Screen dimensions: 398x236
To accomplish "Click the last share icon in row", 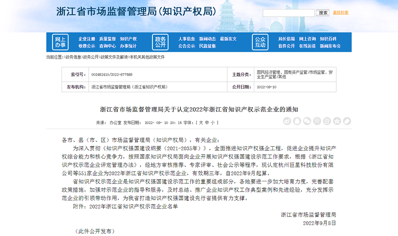I will click(347, 121).
